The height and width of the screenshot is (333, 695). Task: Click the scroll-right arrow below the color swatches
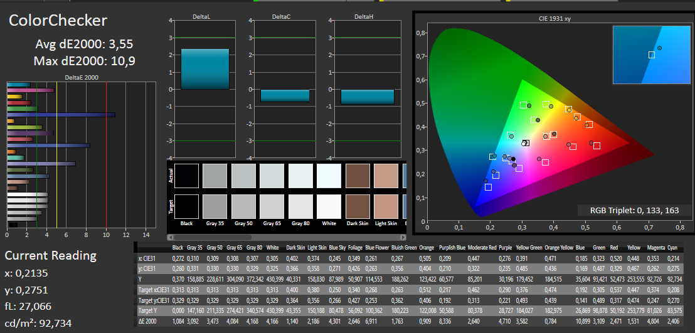coord(403,237)
